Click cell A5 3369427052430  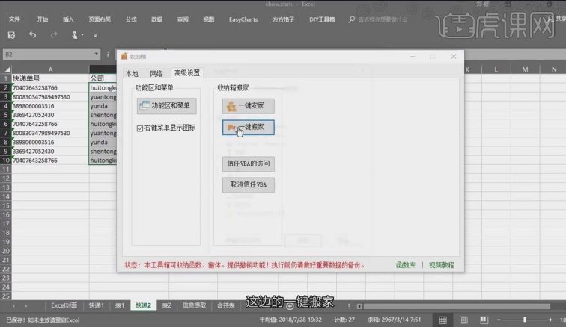[51, 115]
